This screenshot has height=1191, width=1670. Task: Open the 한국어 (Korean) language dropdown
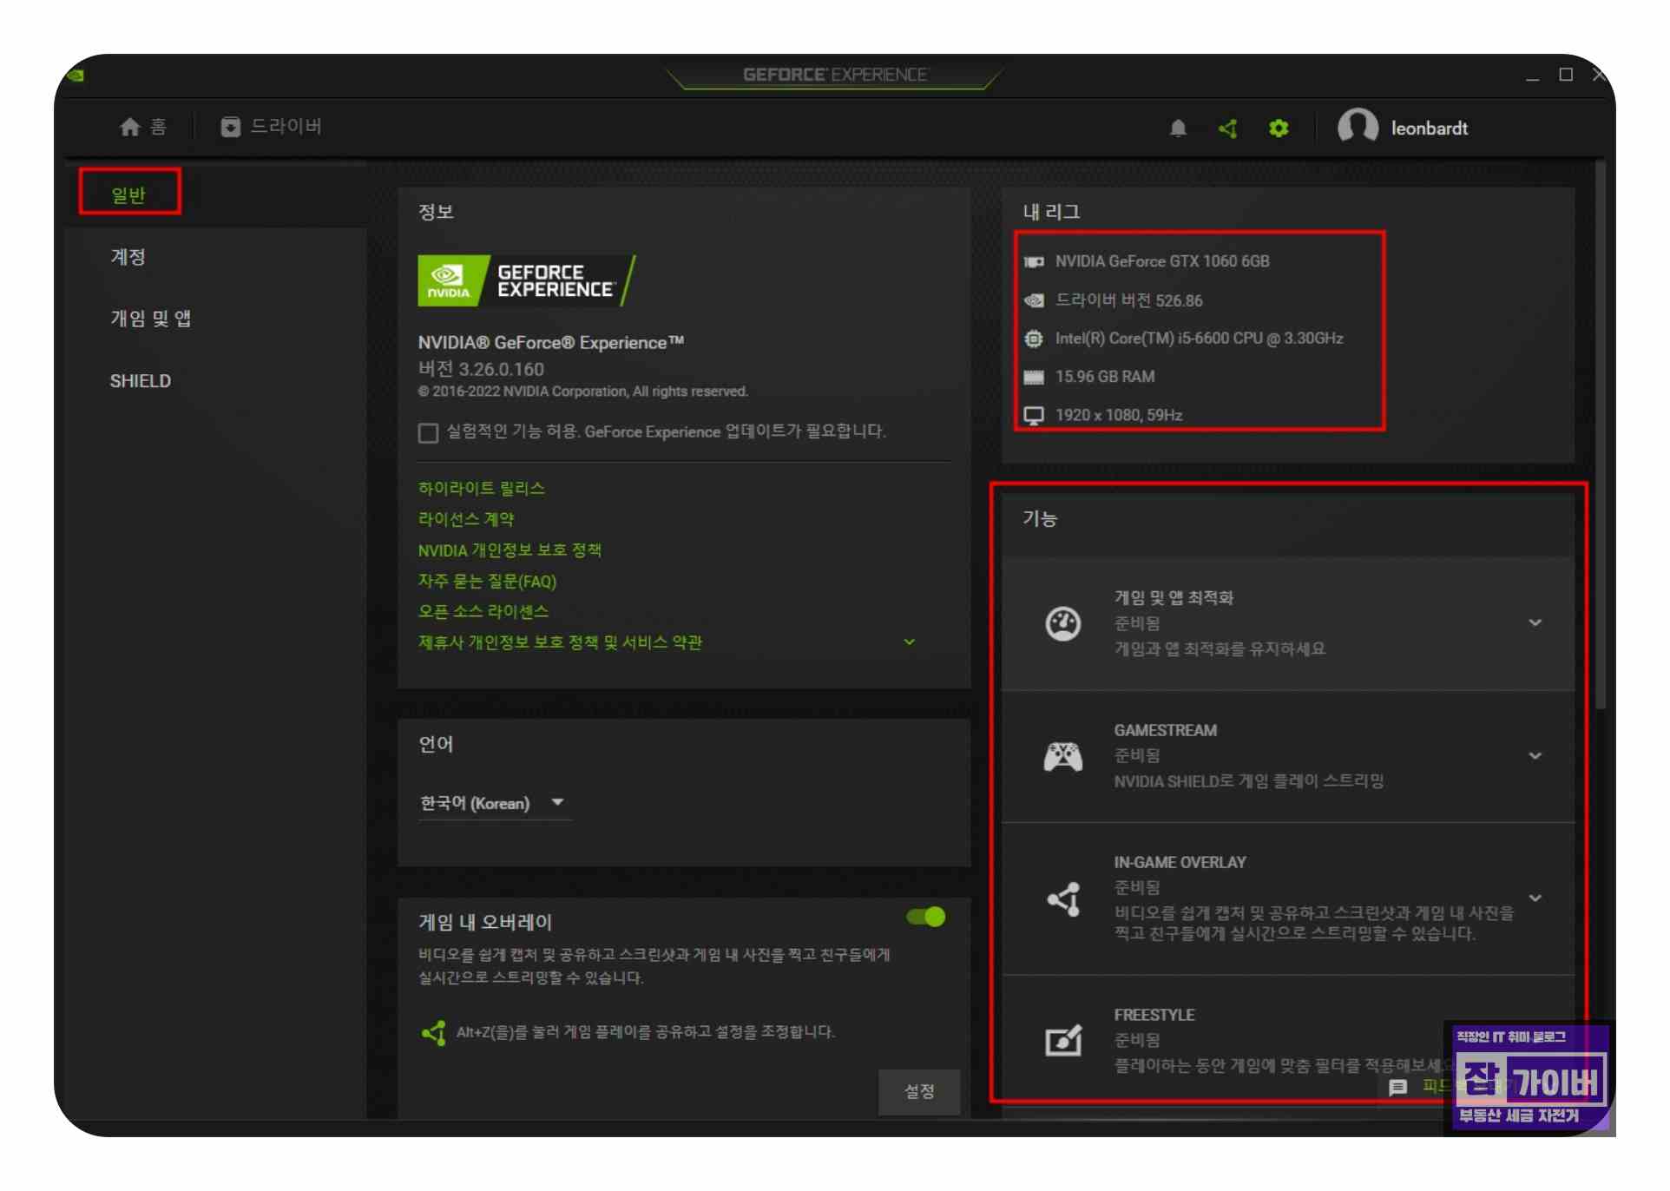(492, 803)
